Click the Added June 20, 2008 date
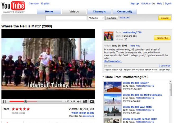Screen dimensions: 174x123 coord(115,46)
